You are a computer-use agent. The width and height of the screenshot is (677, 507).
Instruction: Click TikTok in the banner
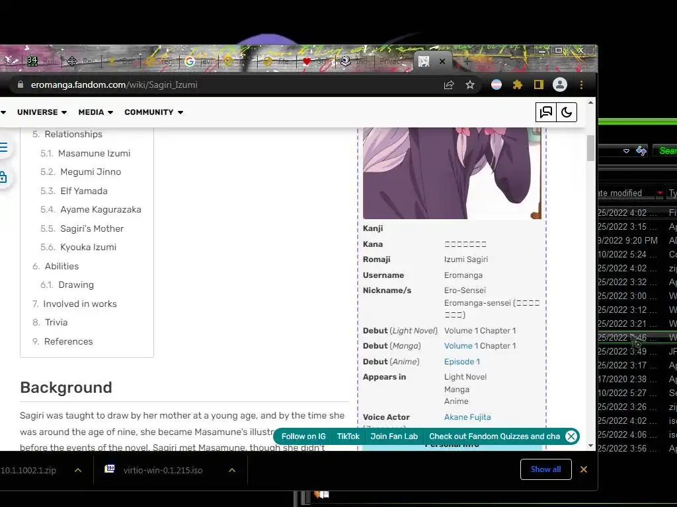point(348,436)
